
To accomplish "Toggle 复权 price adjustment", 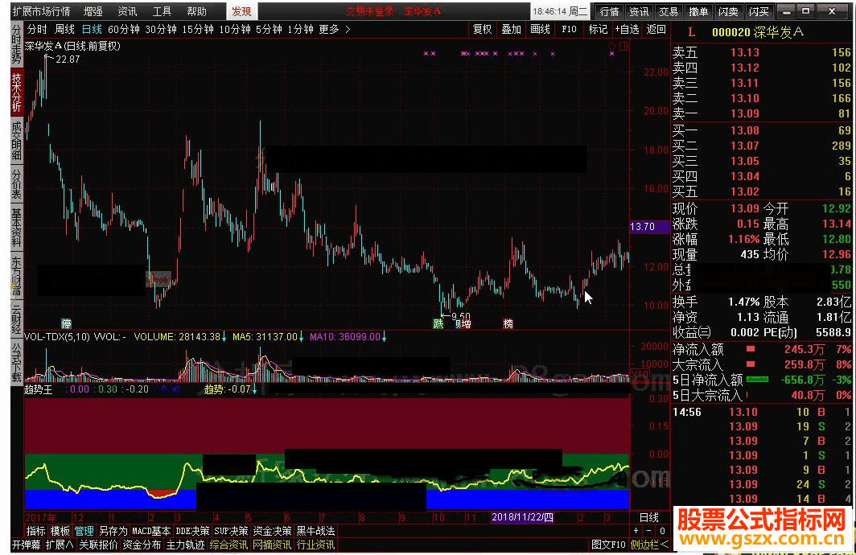I will tap(482, 30).
